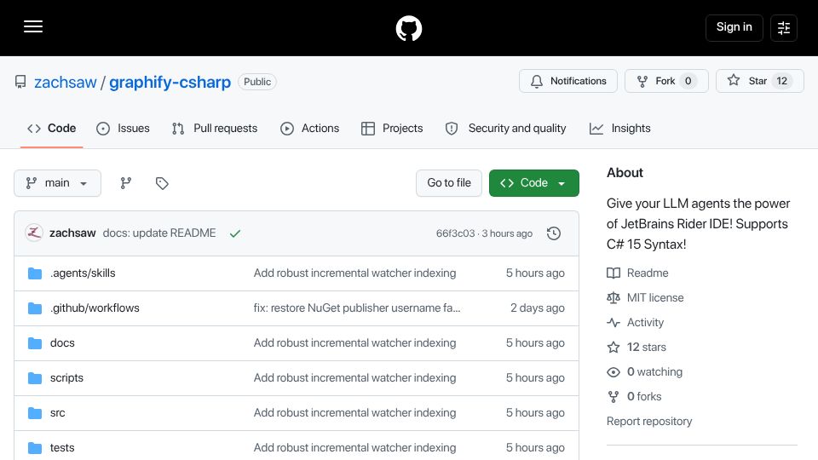Click the Public badge label
This screenshot has height=460, width=818.
click(x=257, y=82)
